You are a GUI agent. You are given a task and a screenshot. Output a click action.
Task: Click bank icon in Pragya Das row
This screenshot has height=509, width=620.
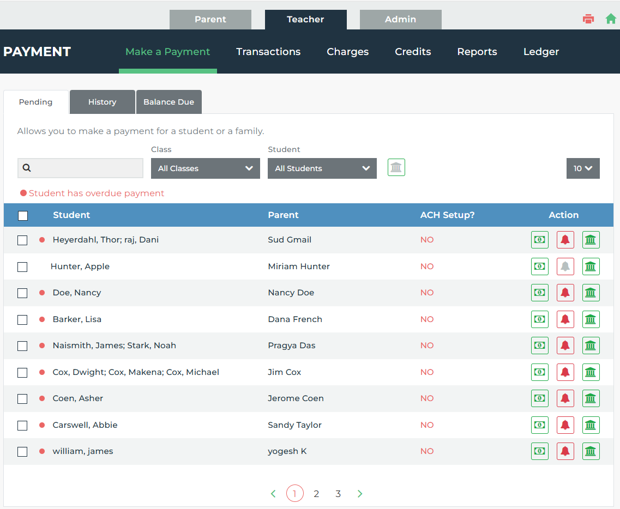[x=591, y=346]
